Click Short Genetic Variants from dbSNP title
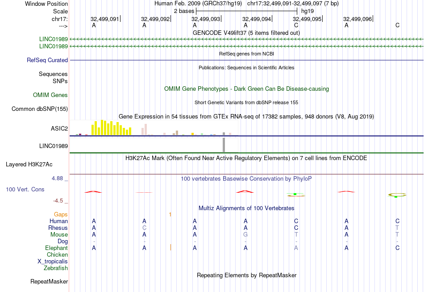424x292 pixels. [x=246, y=102]
